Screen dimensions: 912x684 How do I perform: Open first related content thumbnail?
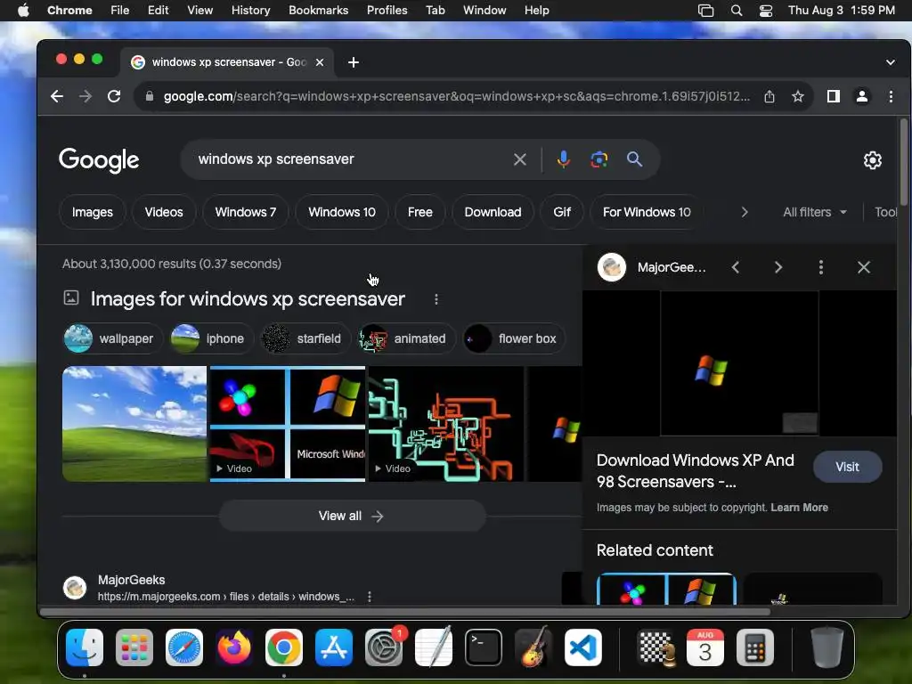tap(666, 589)
